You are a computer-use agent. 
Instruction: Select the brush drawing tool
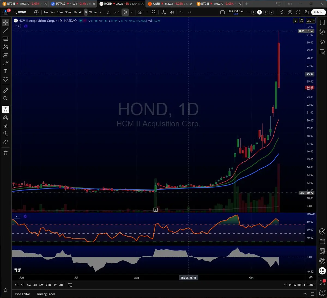(5, 63)
